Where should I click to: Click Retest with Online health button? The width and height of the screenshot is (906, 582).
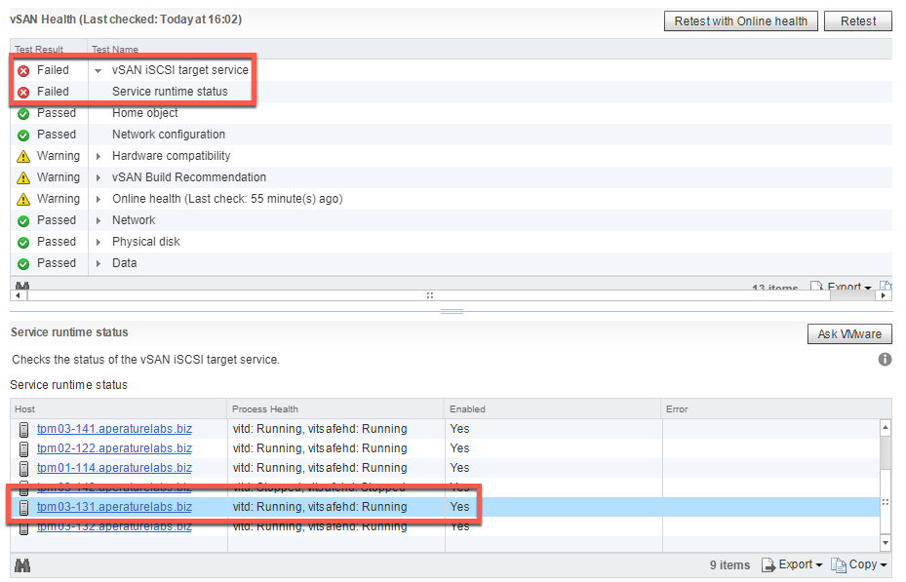click(x=740, y=20)
